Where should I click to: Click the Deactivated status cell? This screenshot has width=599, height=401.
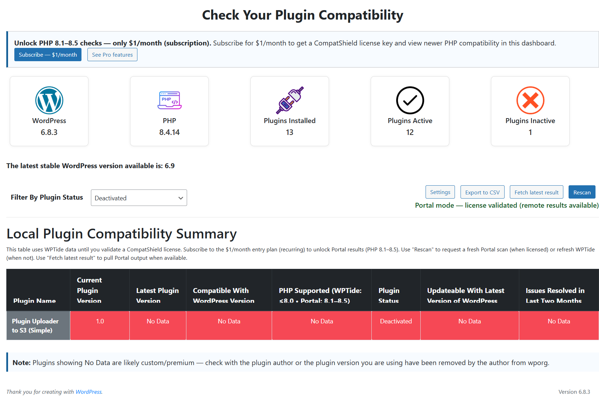tap(396, 321)
